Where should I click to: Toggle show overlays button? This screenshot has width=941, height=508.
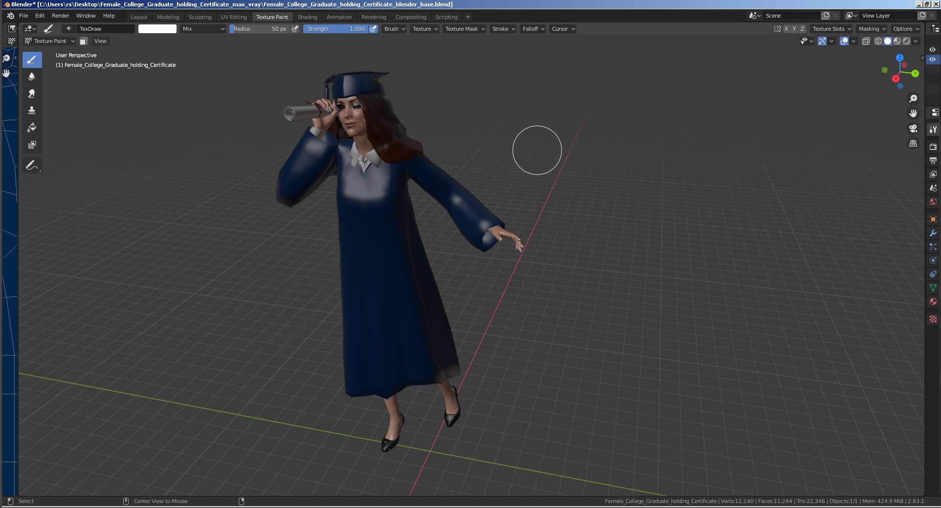[x=844, y=41]
